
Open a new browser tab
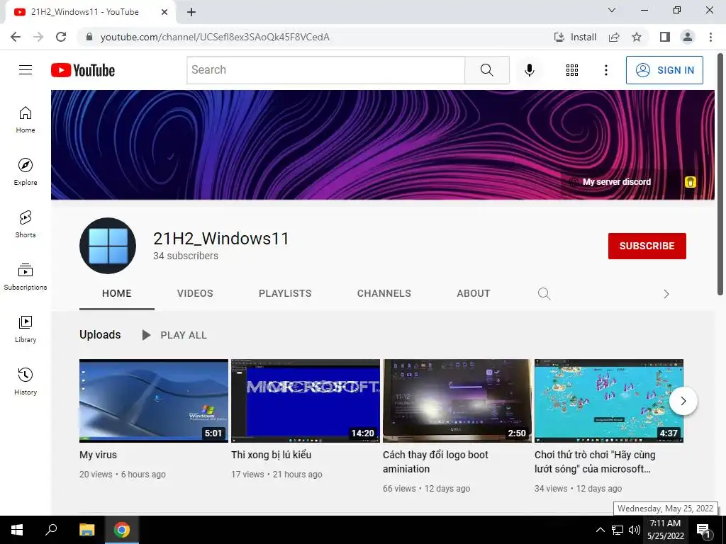click(191, 12)
